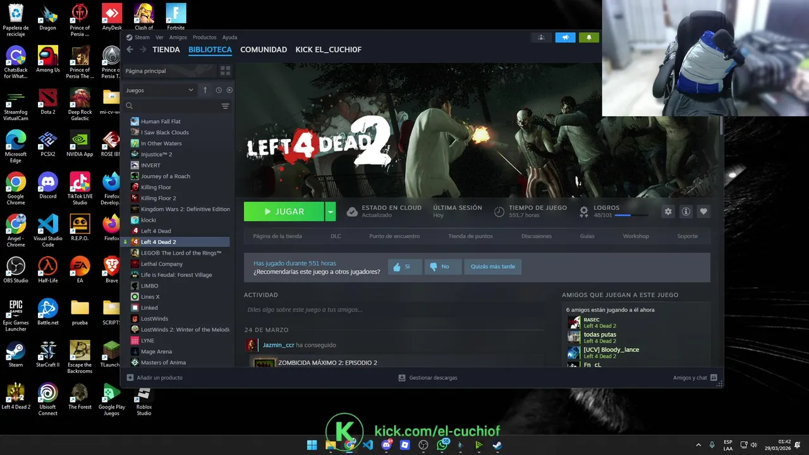Image resolution: width=809 pixels, height=455 pixels.
Task: Show hidden system tray icons chevron
Action: tap(698, 445)
